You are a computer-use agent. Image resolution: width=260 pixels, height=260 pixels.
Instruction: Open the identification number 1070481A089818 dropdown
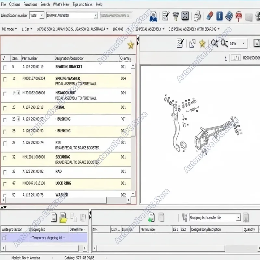coord(96,15)
